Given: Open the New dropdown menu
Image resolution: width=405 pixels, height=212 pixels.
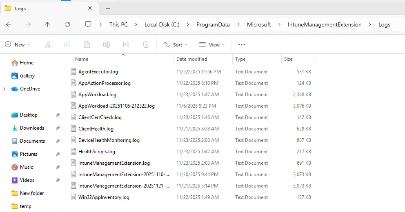Looking at the screenshot, I should tap(18, 44).
